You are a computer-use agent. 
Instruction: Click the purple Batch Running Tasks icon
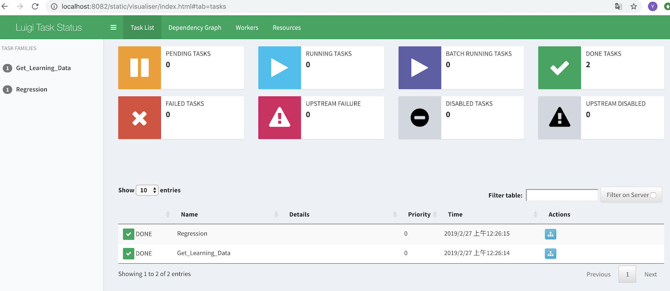point(420,68)
